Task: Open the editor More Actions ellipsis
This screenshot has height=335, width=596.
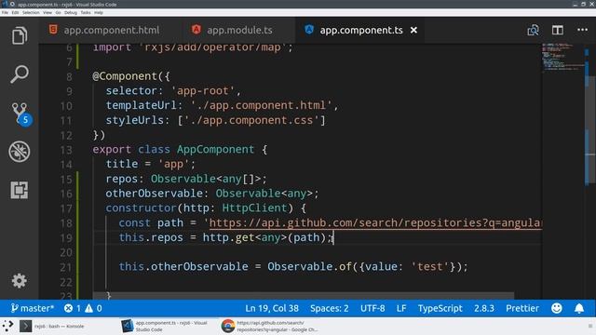Action: 582,30
